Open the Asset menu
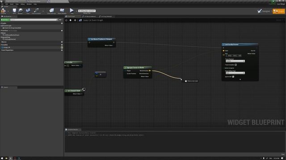 point(12,4)
